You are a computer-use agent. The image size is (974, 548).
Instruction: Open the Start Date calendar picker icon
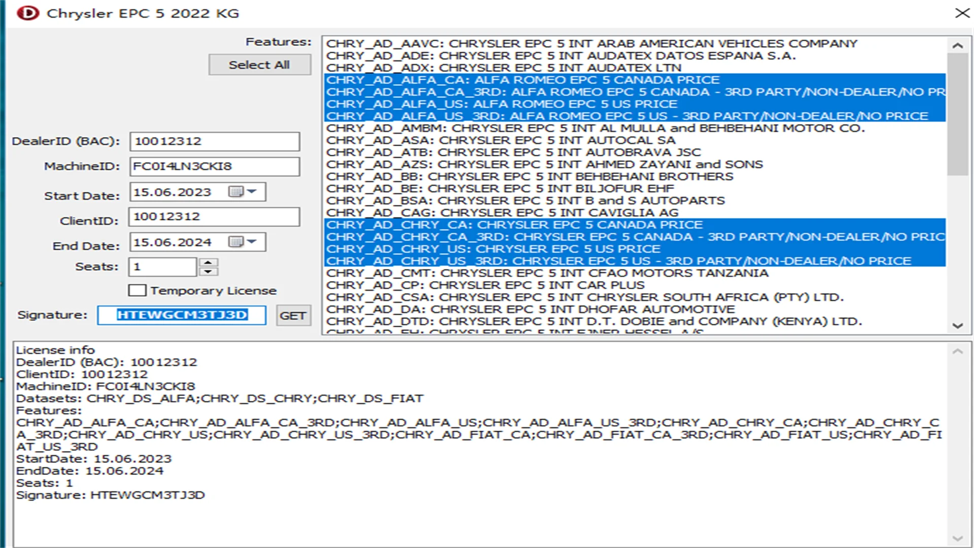click(236, 192)
